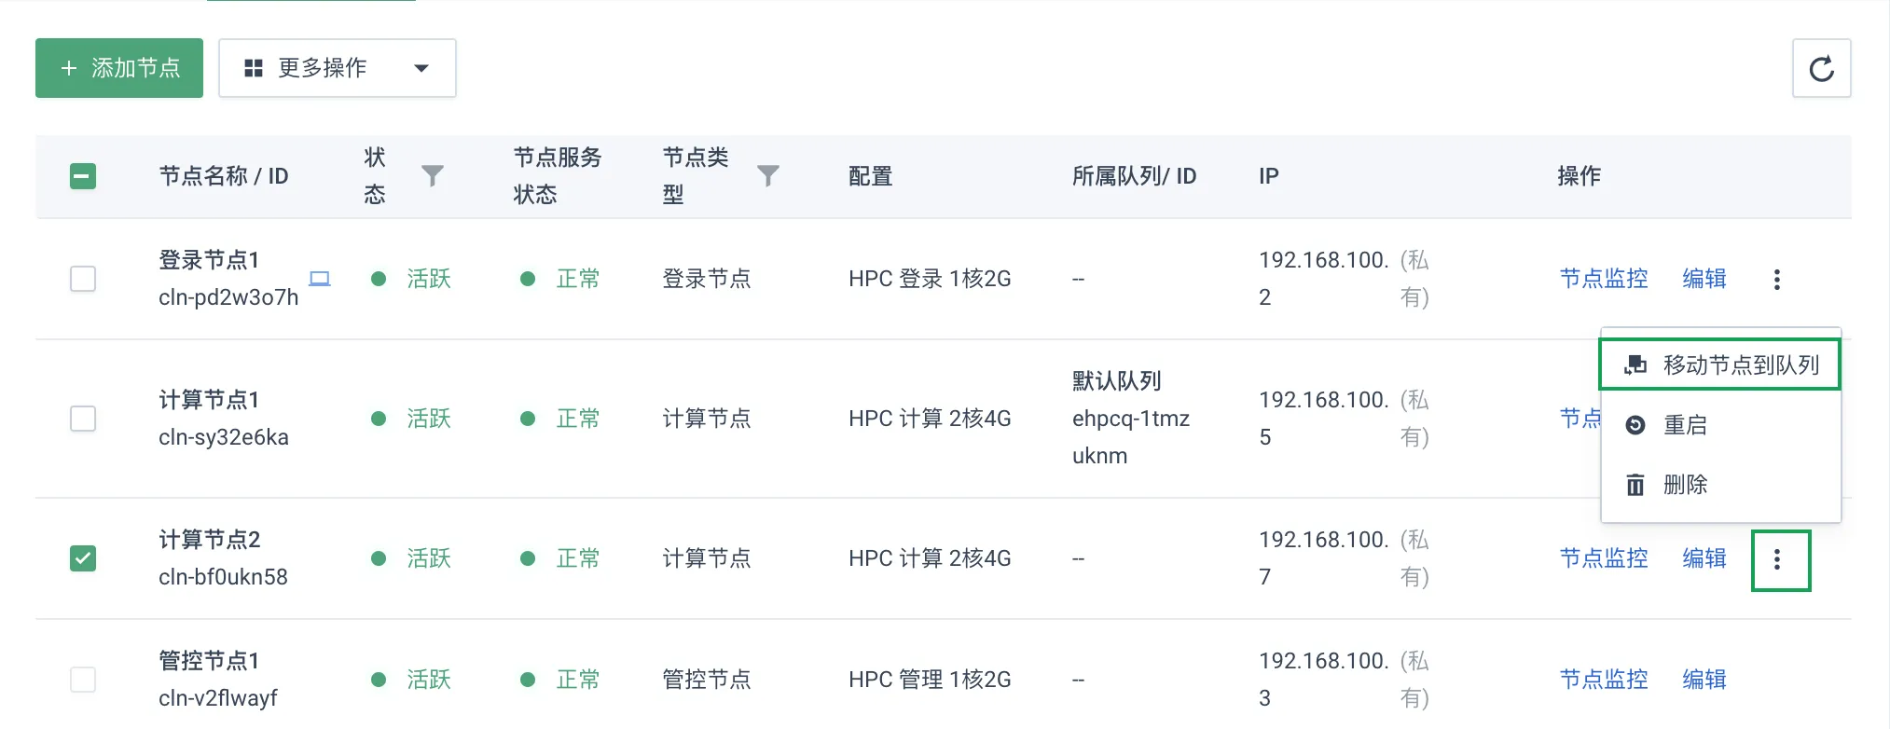
Task: Click the refresh icon button
Action: tap(1821, 68)
